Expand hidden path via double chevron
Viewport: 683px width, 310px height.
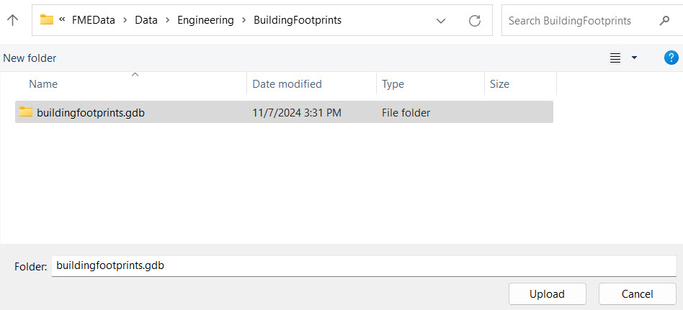tap(63, 20)
